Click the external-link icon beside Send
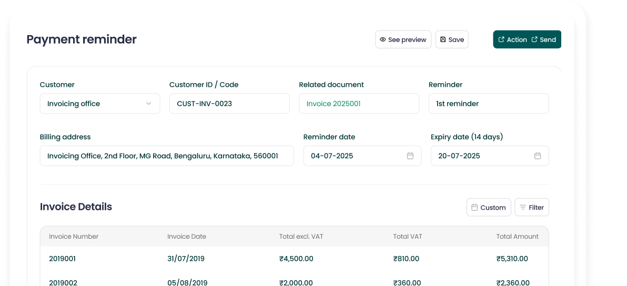Screen dimensions: 627x286 [534, 40]
